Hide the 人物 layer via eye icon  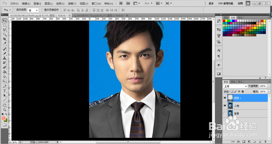point(225,105)
